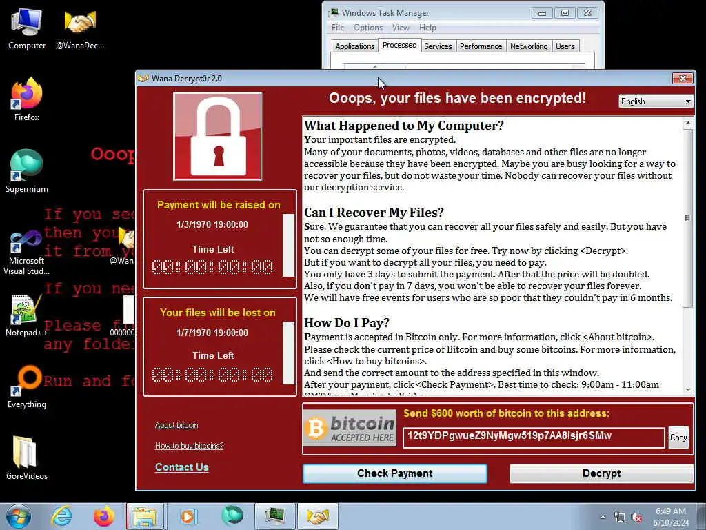Open the media player taskbar icon

click(x=188, y=516)
